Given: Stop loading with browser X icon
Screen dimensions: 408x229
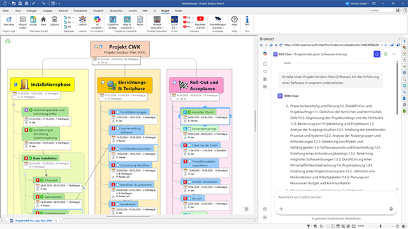Looking at the screenshot, I should pos(276,45).
